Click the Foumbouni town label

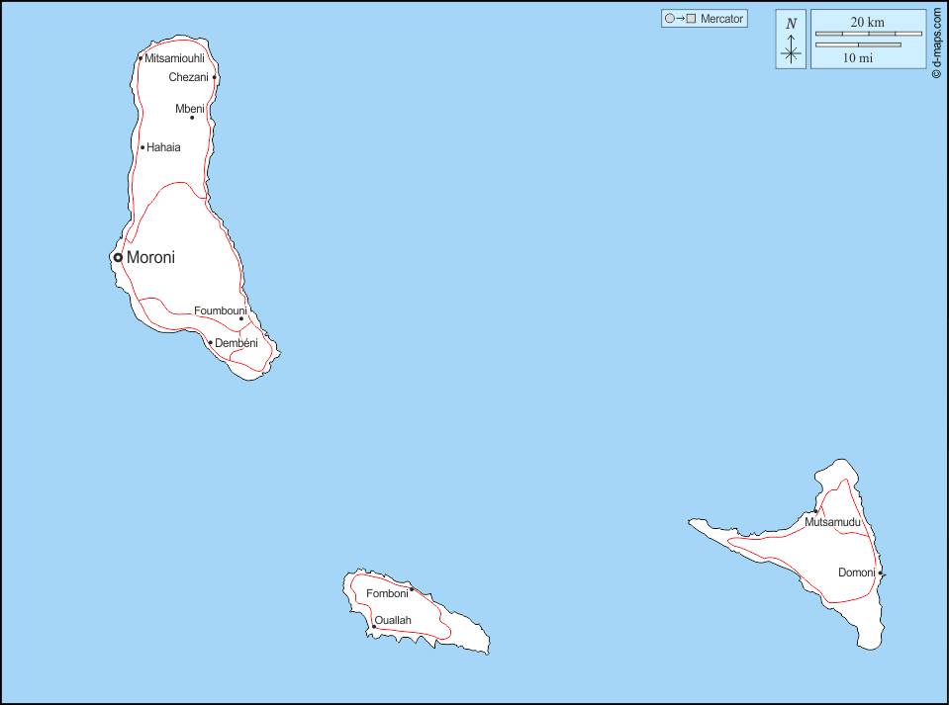pyautogui.click(x=220, y=310)
